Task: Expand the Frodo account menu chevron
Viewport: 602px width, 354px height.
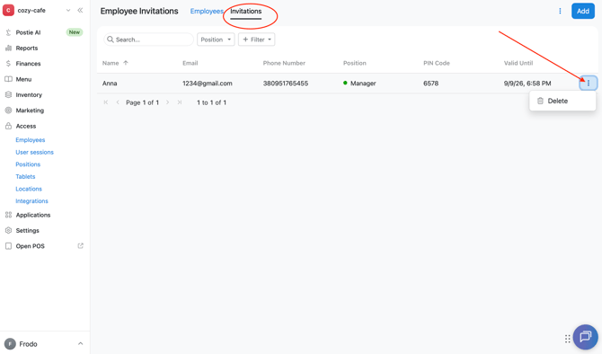Action: 80,343
